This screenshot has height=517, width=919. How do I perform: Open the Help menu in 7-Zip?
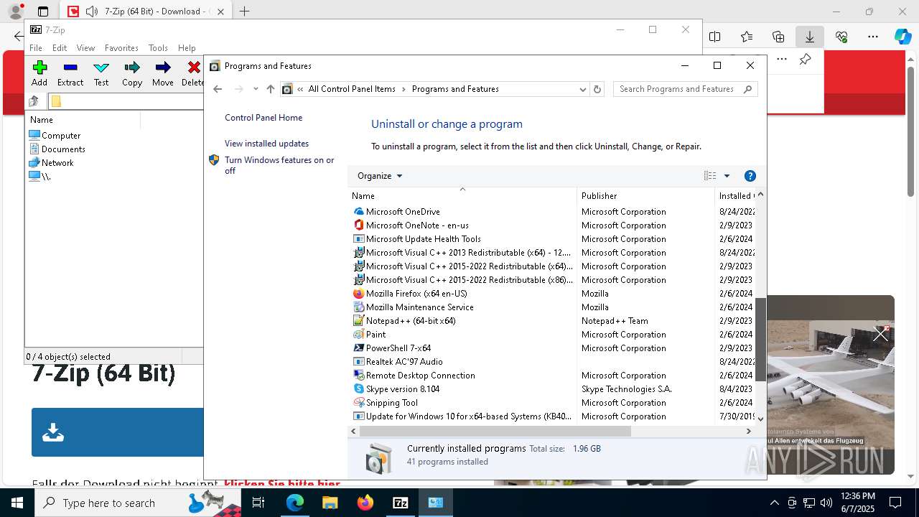point(187,47)
